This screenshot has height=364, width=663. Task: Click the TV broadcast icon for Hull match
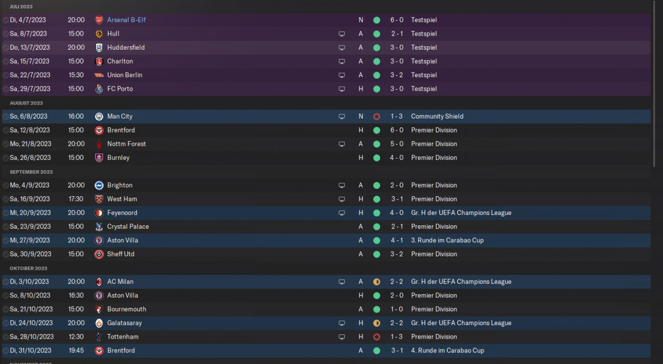point(342,34)
